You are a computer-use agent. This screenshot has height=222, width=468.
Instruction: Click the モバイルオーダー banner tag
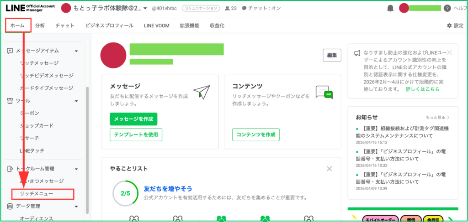(x=381, y=219)
